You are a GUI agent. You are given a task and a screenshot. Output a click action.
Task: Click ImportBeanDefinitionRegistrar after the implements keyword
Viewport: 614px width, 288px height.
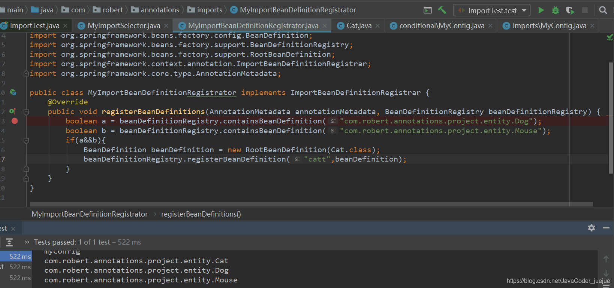356,92
